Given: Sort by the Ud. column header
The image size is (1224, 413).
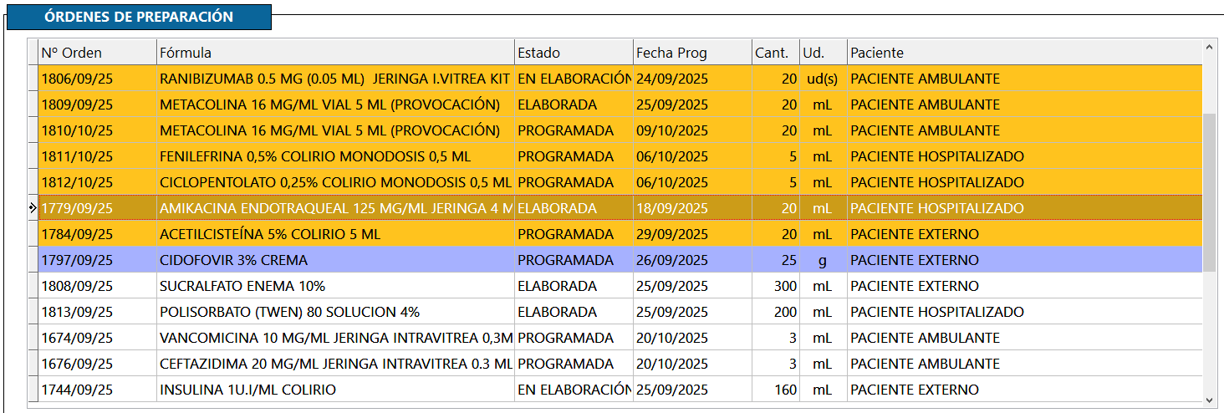Looking at the screenshot, I should [x=824, y=53].
